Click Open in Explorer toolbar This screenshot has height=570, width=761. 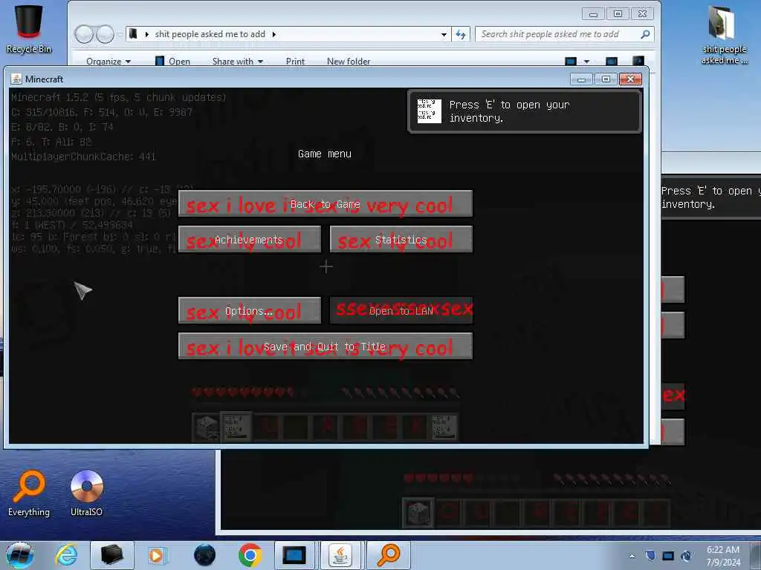click(x=172, y=61)
